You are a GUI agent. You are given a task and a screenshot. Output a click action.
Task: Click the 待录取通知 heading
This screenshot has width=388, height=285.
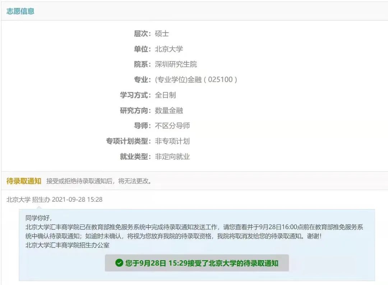(24, 181)
